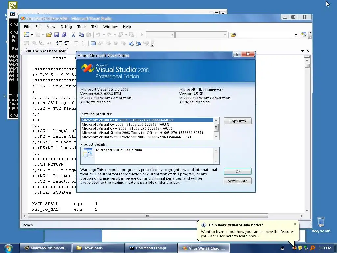Click the Display Quick Info icon

pyautogui.click(x=42, y=43)
